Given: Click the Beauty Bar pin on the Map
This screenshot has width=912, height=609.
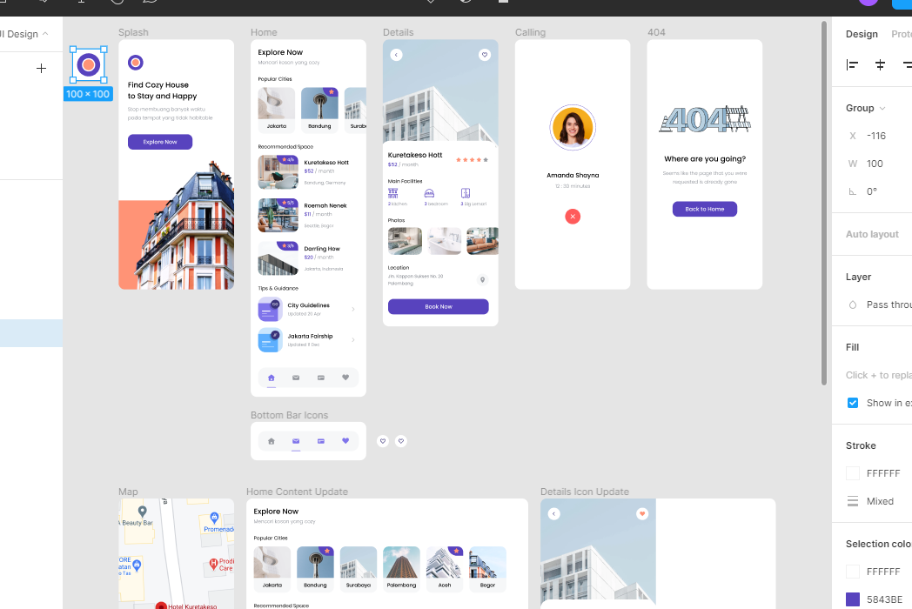Looking at the screenshot, I should [142, 512].
